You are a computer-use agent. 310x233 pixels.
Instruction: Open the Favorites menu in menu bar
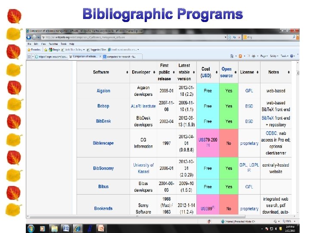pos(53,44)
